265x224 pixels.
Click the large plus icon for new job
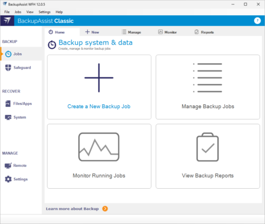[x=99, y=78]
